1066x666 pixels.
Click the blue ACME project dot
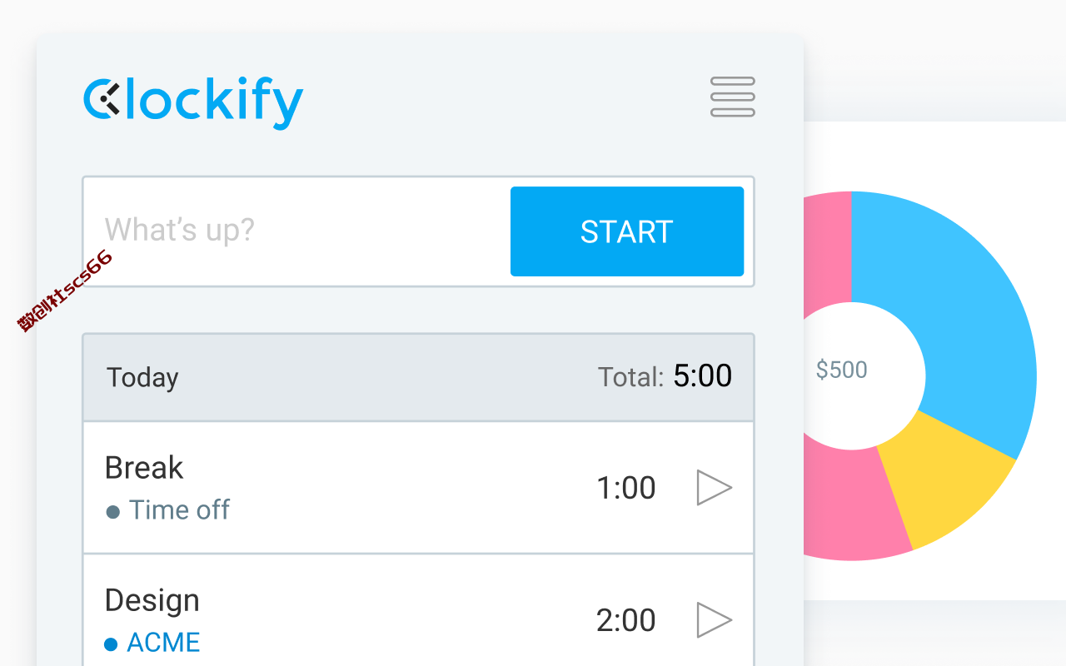coord(111,644)
